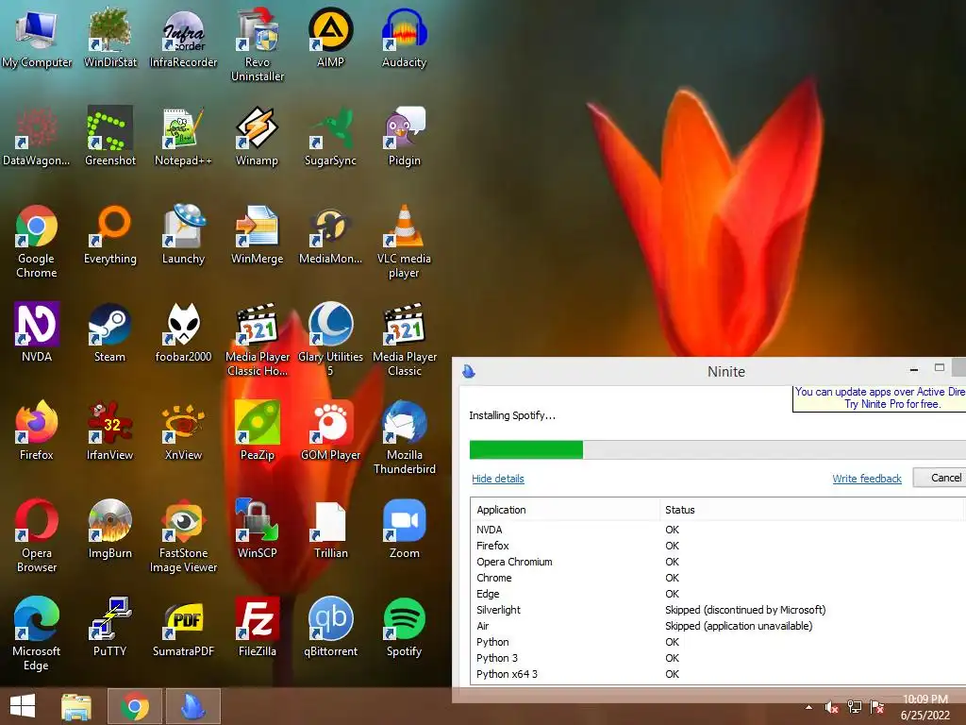Click the Air application row
Image resolution: width=966 pixels, height=725 pixels.
pos(718,626)
